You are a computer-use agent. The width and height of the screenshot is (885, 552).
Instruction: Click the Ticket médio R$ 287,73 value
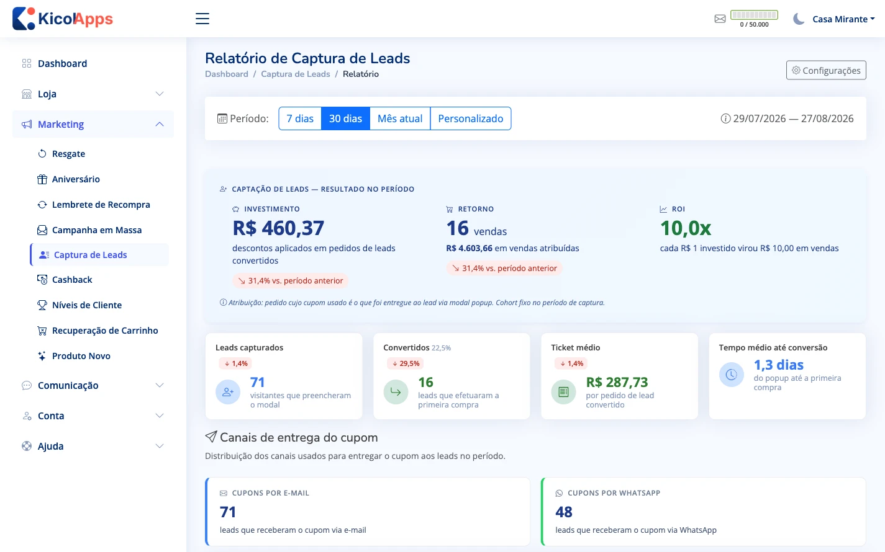click(617, 382)
